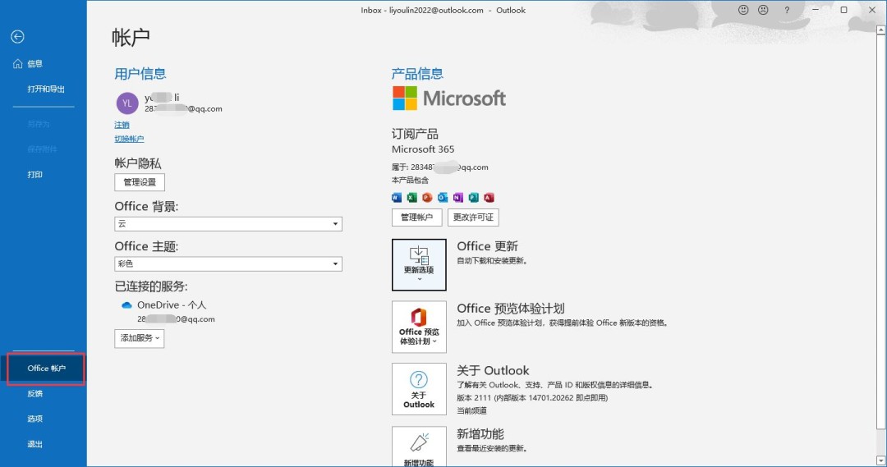
Task: Open the Office 背景 dropdown
Action: click(x=228, y=224)
